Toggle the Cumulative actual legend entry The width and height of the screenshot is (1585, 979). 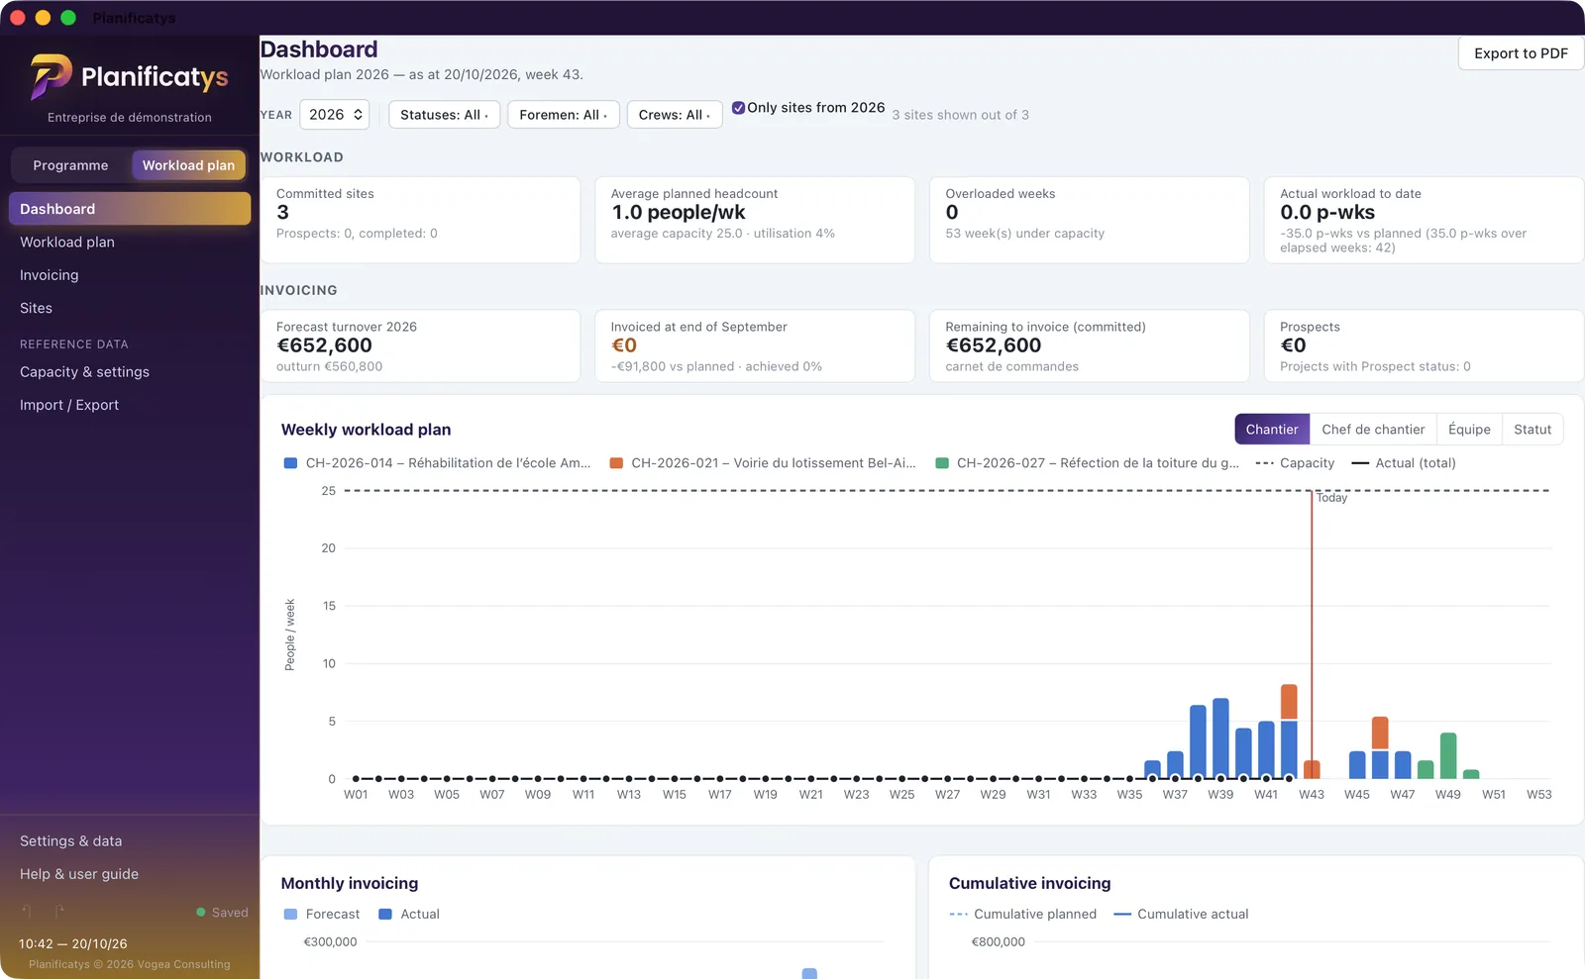(1181, 915)
